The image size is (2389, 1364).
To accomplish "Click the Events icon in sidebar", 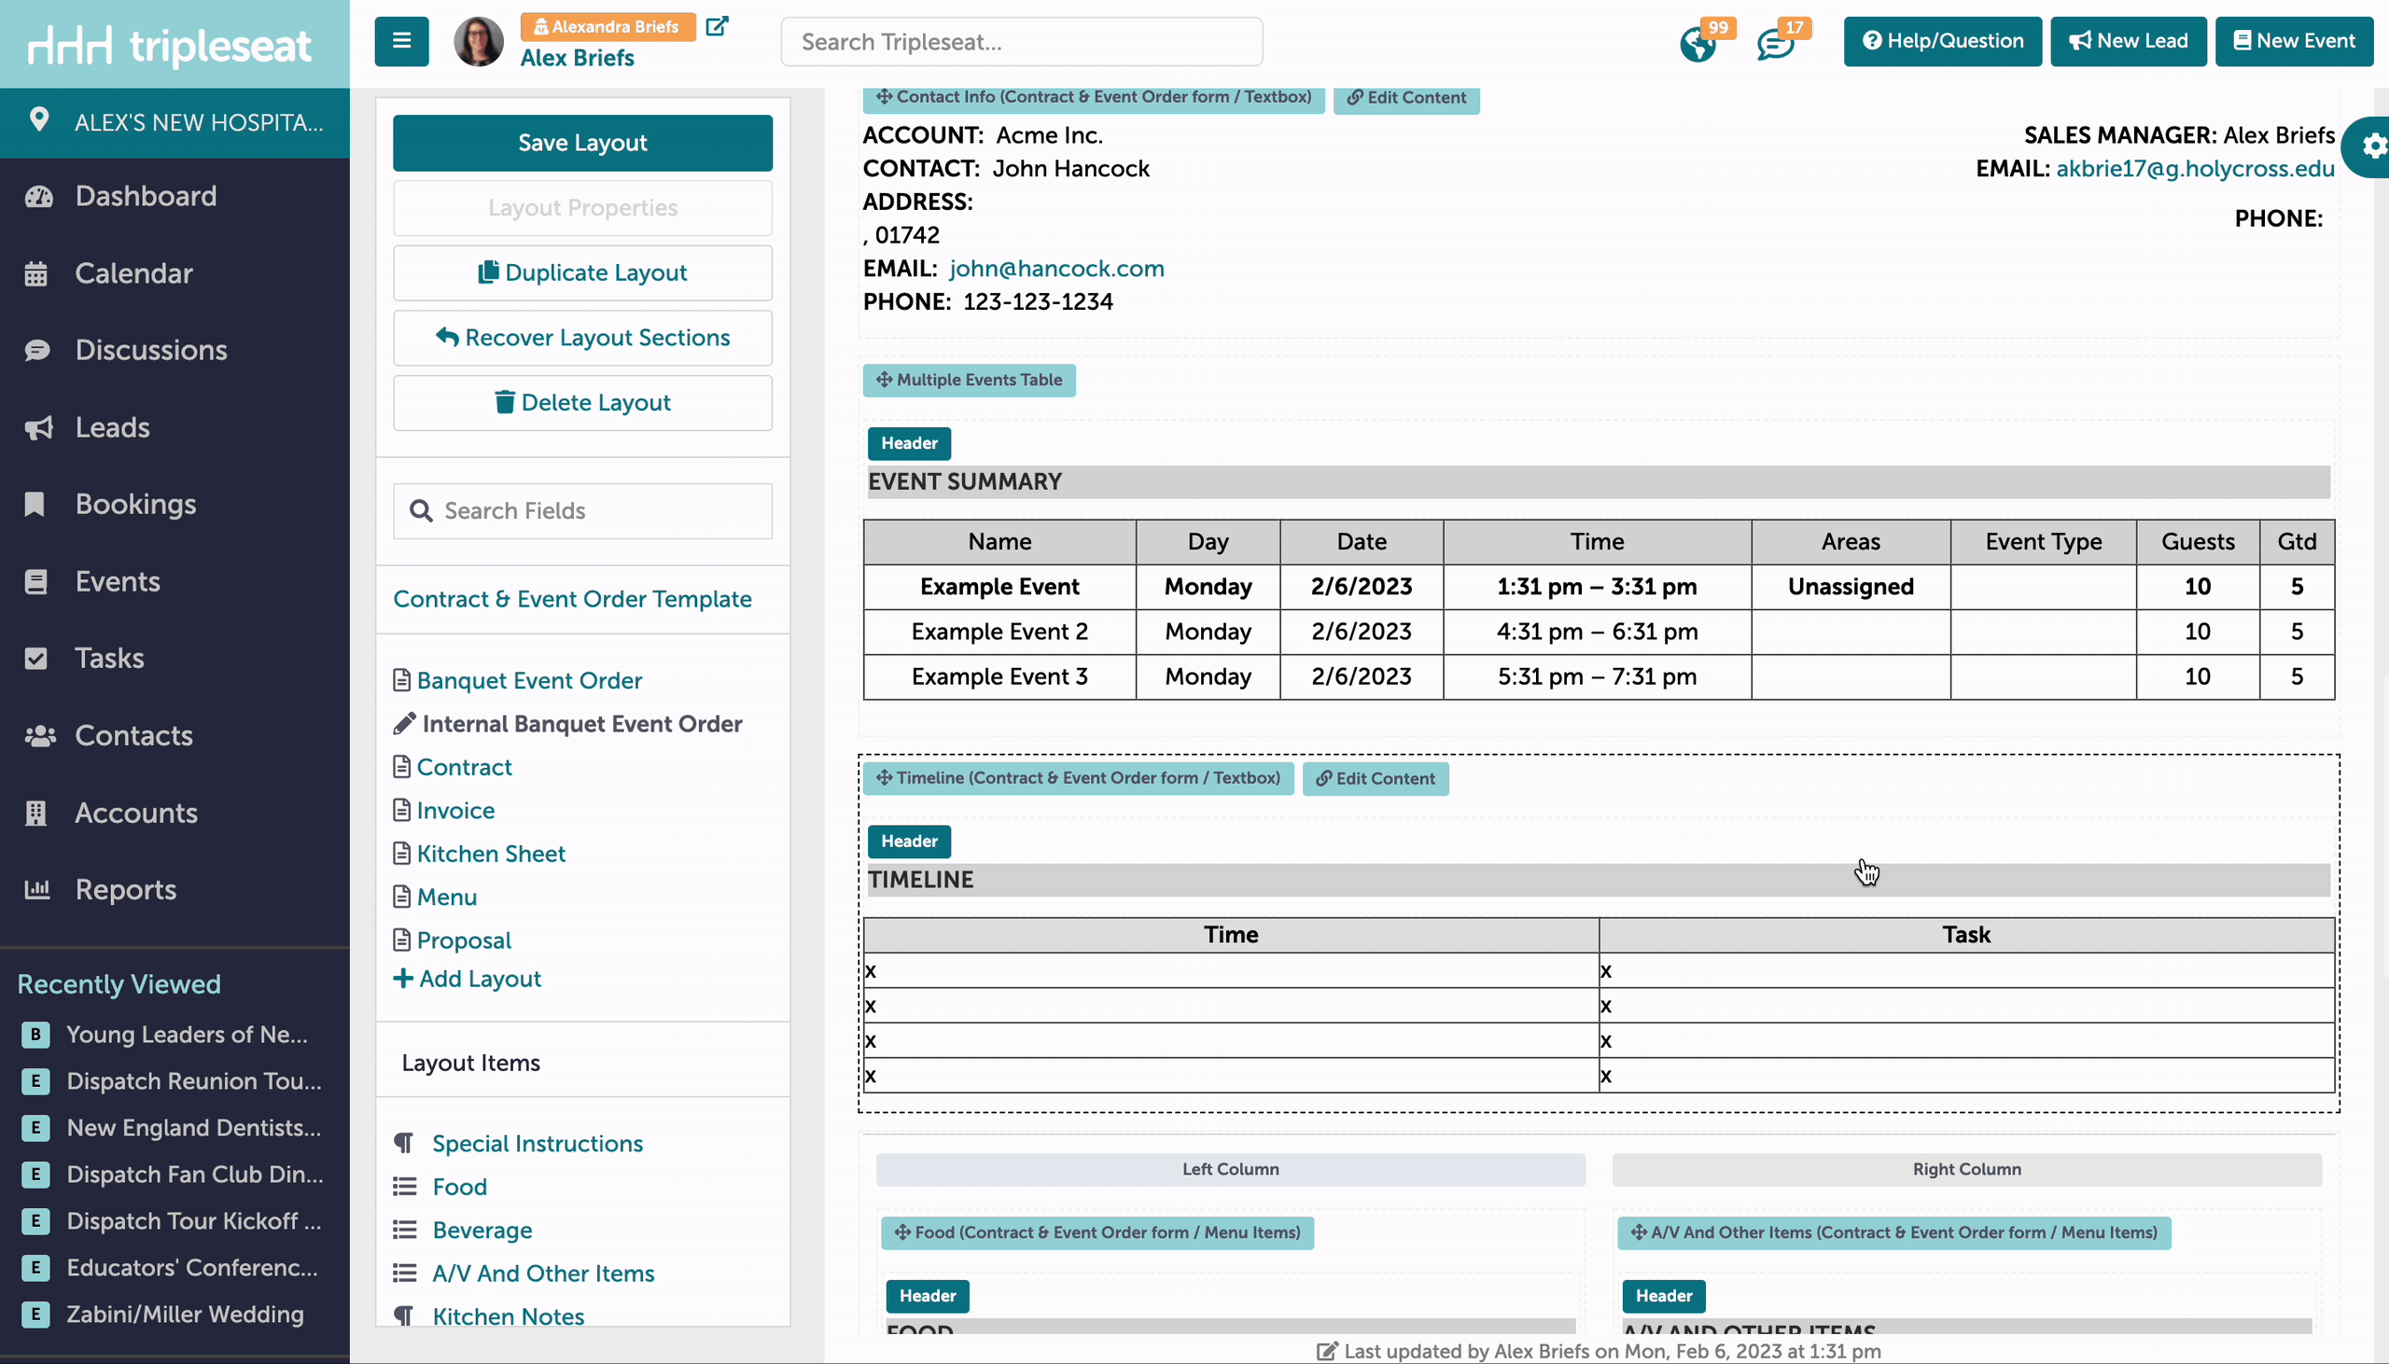I will pyautogui.click(x=35, y=582).
